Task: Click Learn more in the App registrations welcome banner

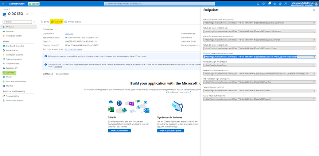Action: coord(141,56)
